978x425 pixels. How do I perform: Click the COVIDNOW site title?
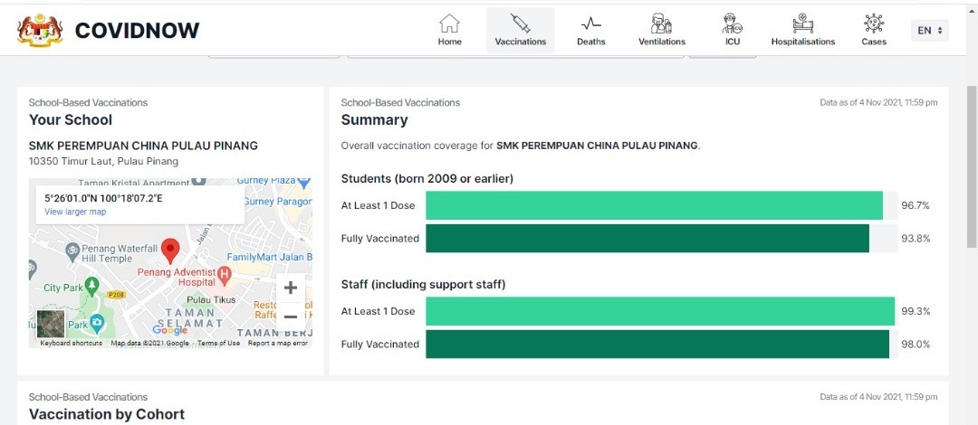pyautogui.click(x=138, y=31)
